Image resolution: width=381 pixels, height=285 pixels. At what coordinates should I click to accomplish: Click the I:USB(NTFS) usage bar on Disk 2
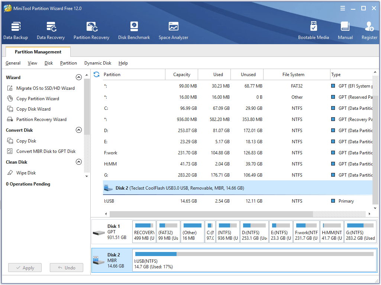(254, 254)
